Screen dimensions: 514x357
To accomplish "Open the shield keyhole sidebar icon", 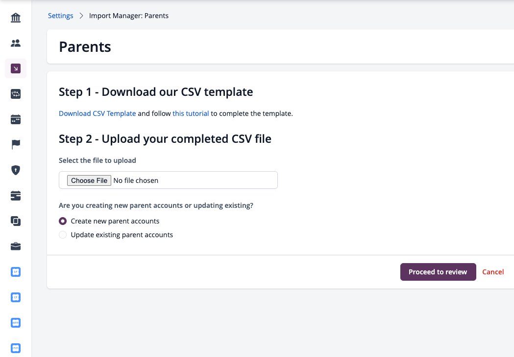I will 15,170.
